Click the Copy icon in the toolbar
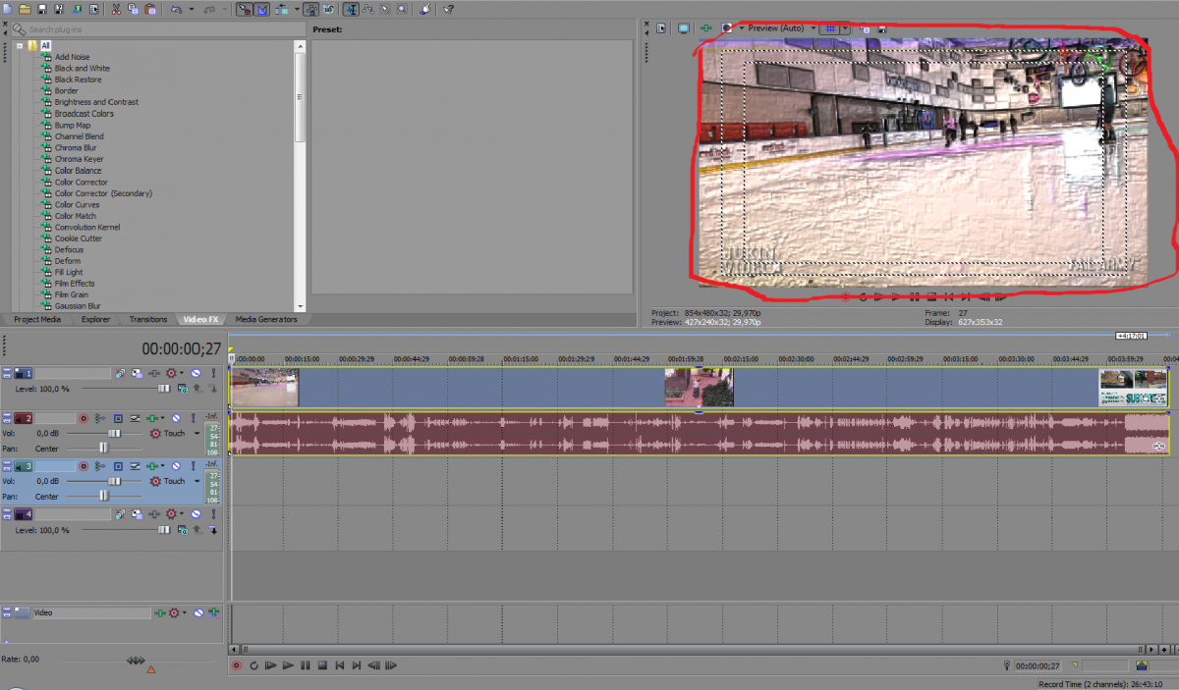Screen dimensions: 1179x690 coord(133,9)
